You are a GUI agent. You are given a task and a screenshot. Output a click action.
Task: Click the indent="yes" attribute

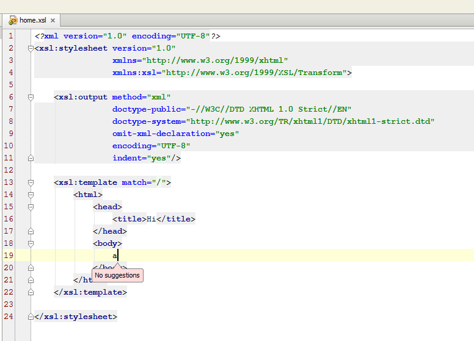pos(142,158)
